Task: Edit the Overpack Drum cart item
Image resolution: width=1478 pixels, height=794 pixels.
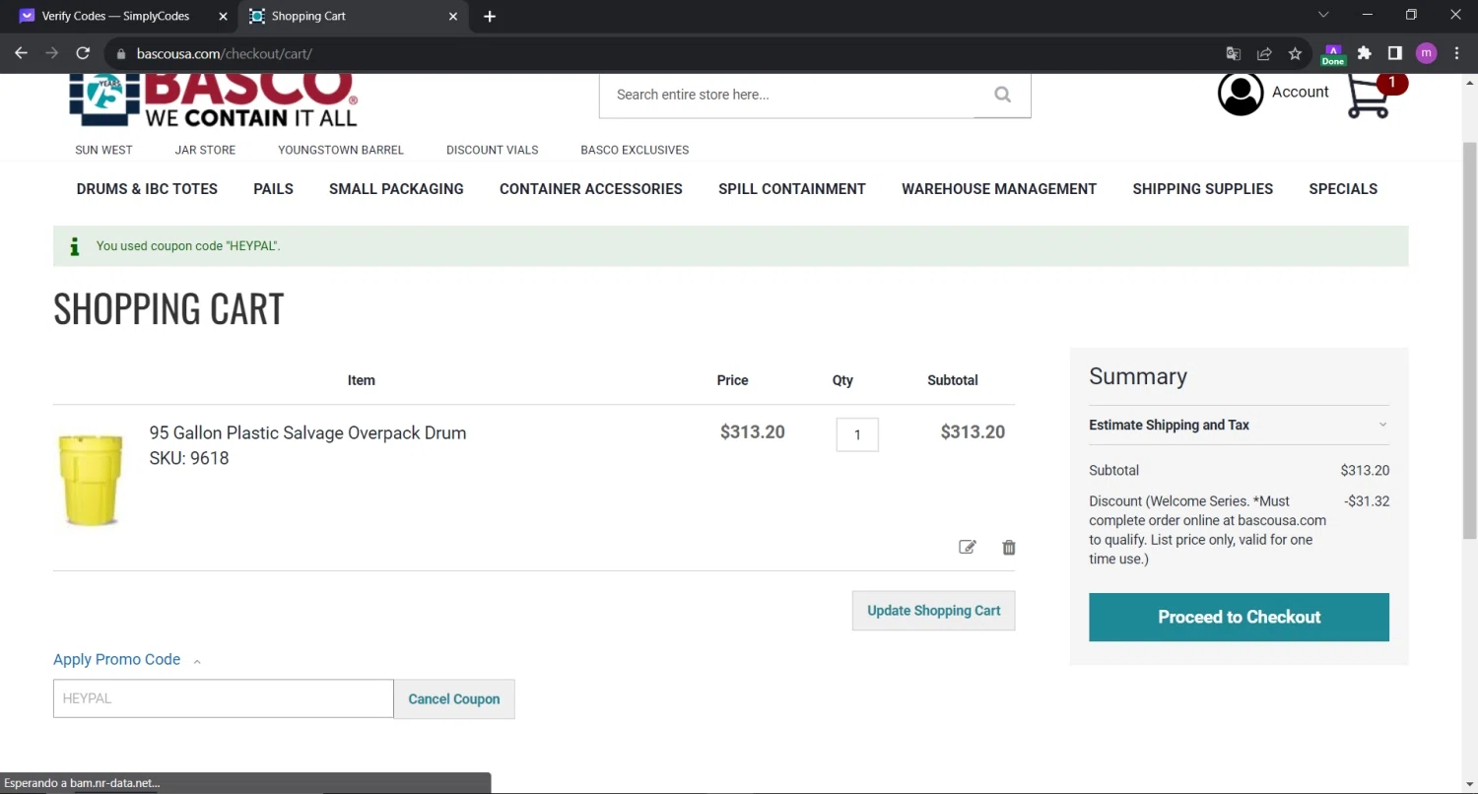Action: click(968, 547)
